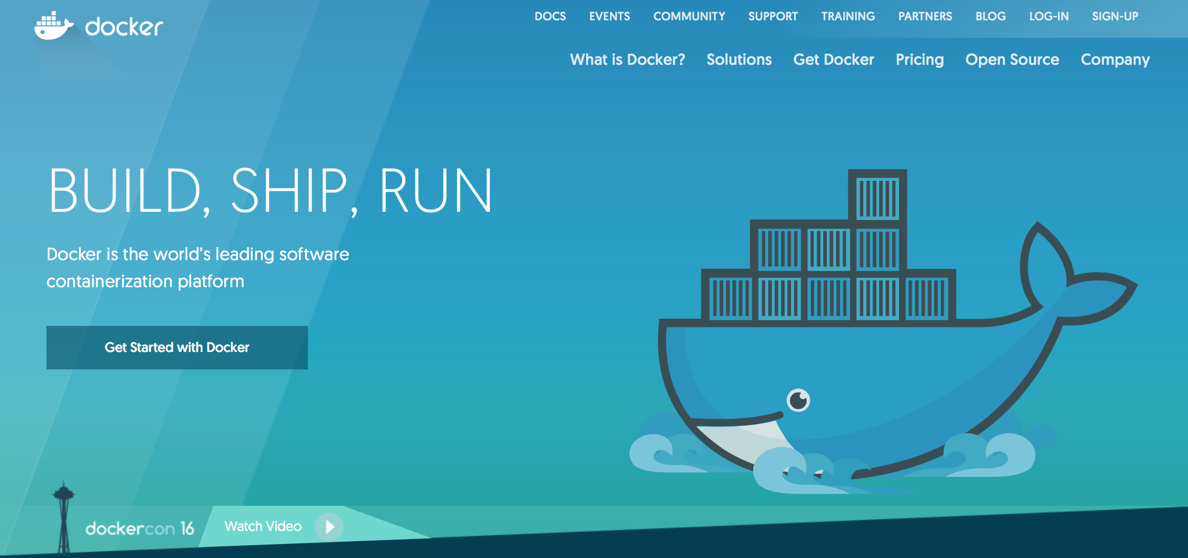The image size is (1188, 558).
Task: Click the big whale with containers illustration
Action: point(883,332)
